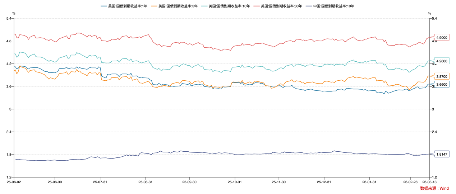
Task: Select the orange 3.8700 end-value tag
Action: coord(442,77)
